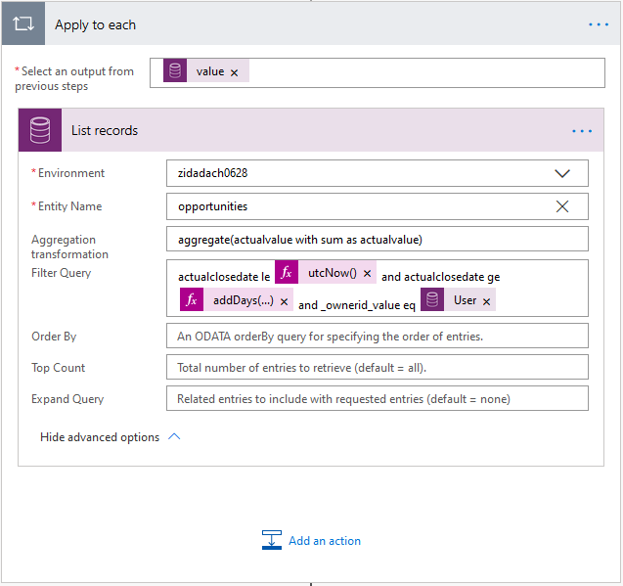Click the User token database icon

(x=432, y=299)
